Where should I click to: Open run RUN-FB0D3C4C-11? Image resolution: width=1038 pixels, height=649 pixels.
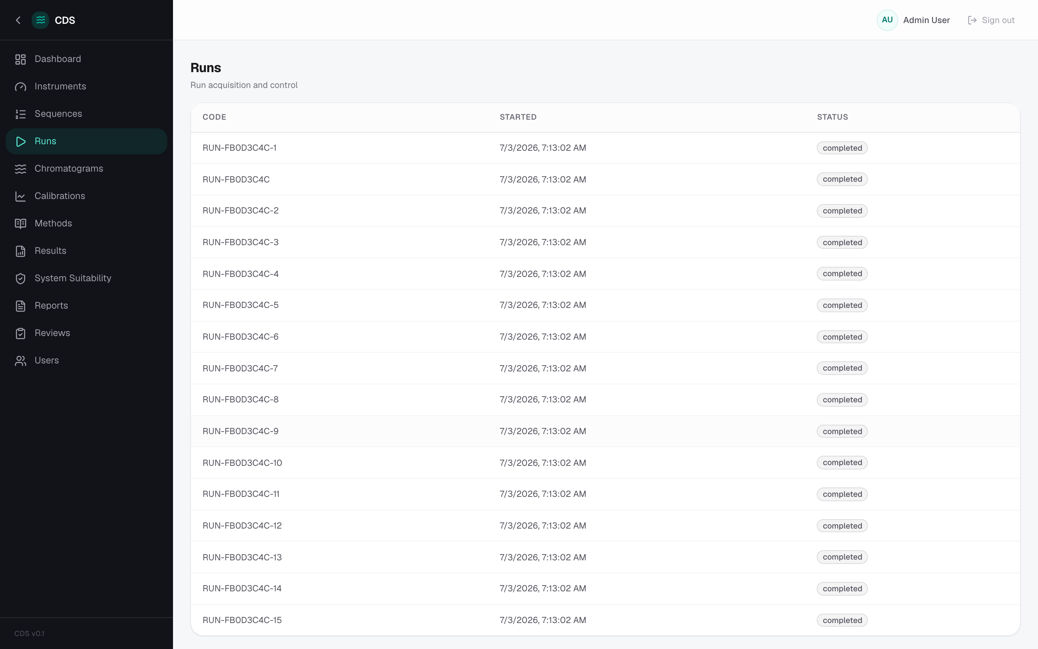241,494
